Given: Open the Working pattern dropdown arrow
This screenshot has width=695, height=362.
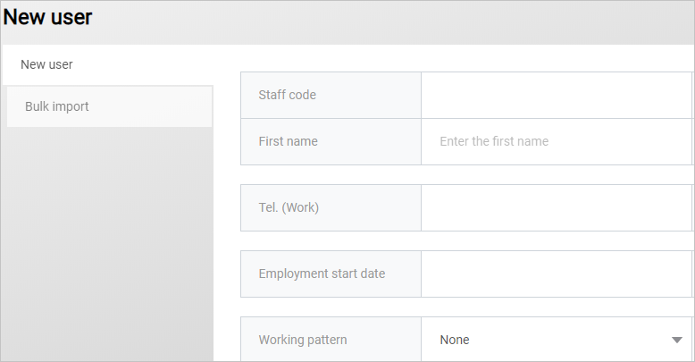Looking at the screenshot, I should click(x=675, y=340).
